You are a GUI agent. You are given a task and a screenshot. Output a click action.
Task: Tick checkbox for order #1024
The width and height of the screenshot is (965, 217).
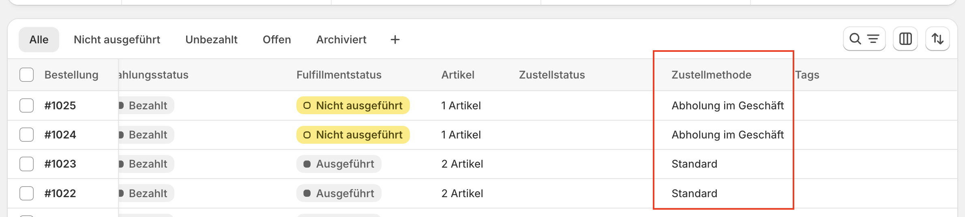27,135
